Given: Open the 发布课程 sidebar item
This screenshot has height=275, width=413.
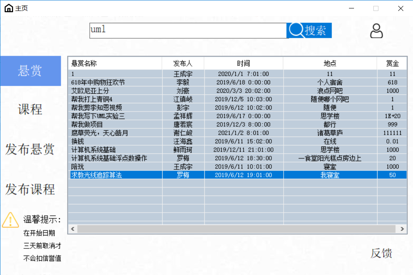Looking at the screenshot, I should point(30,190).
